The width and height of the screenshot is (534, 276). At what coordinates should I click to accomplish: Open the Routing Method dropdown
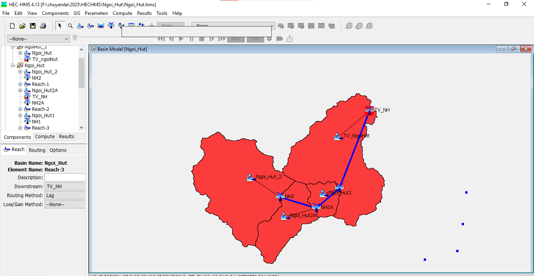(65, 195)
